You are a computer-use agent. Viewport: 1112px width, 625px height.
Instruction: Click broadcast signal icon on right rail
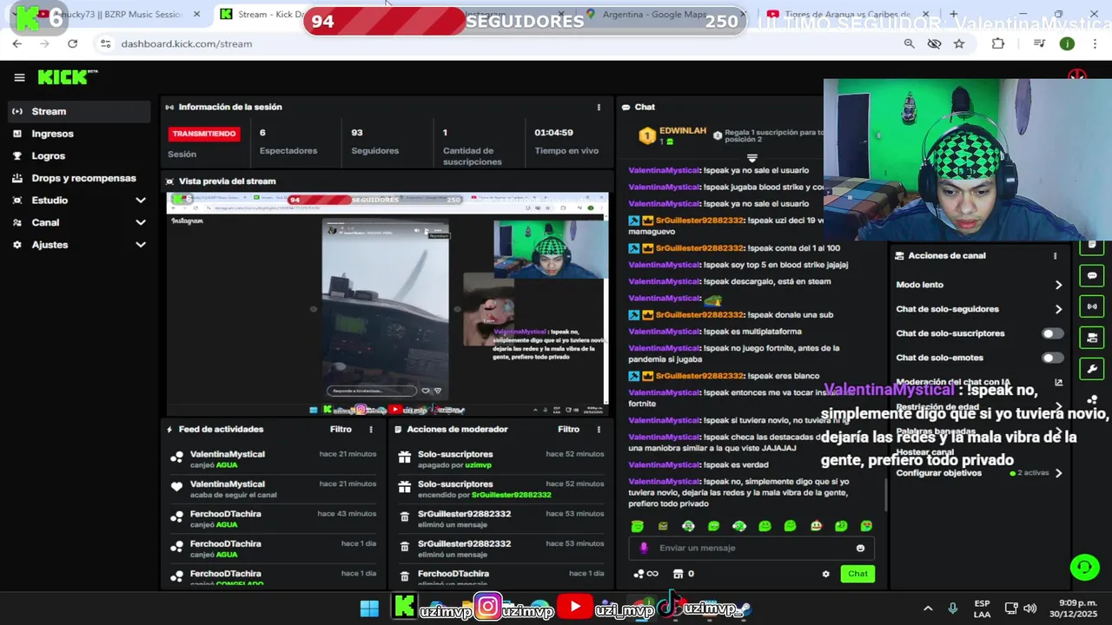pyautogui.click(x=1092, y=306)
